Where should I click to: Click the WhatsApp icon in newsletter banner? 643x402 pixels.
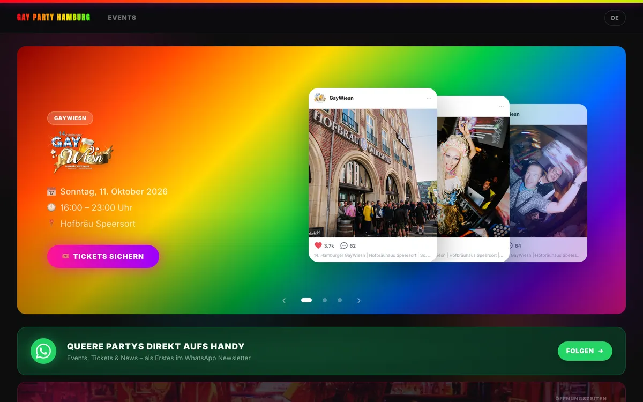click(43, 351)
